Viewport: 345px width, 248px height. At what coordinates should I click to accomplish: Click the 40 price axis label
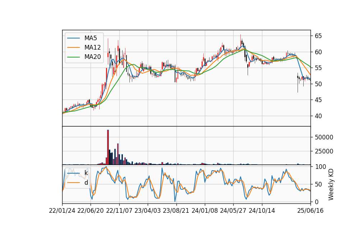pos(318,116)
